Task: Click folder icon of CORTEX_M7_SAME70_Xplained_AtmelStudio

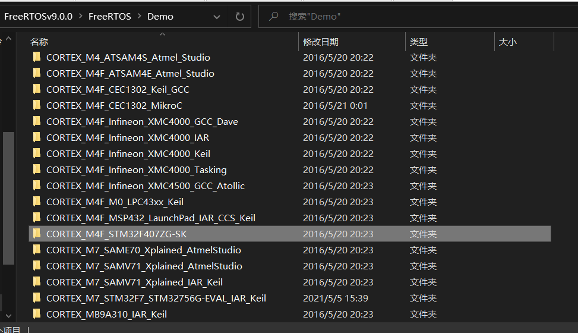Action: 36,250
